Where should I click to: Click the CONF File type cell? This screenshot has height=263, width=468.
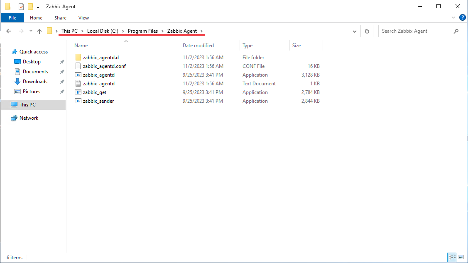tap(253, 66)
